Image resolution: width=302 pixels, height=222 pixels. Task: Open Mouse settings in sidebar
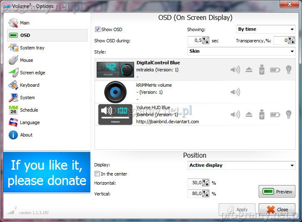click(26, 60)
